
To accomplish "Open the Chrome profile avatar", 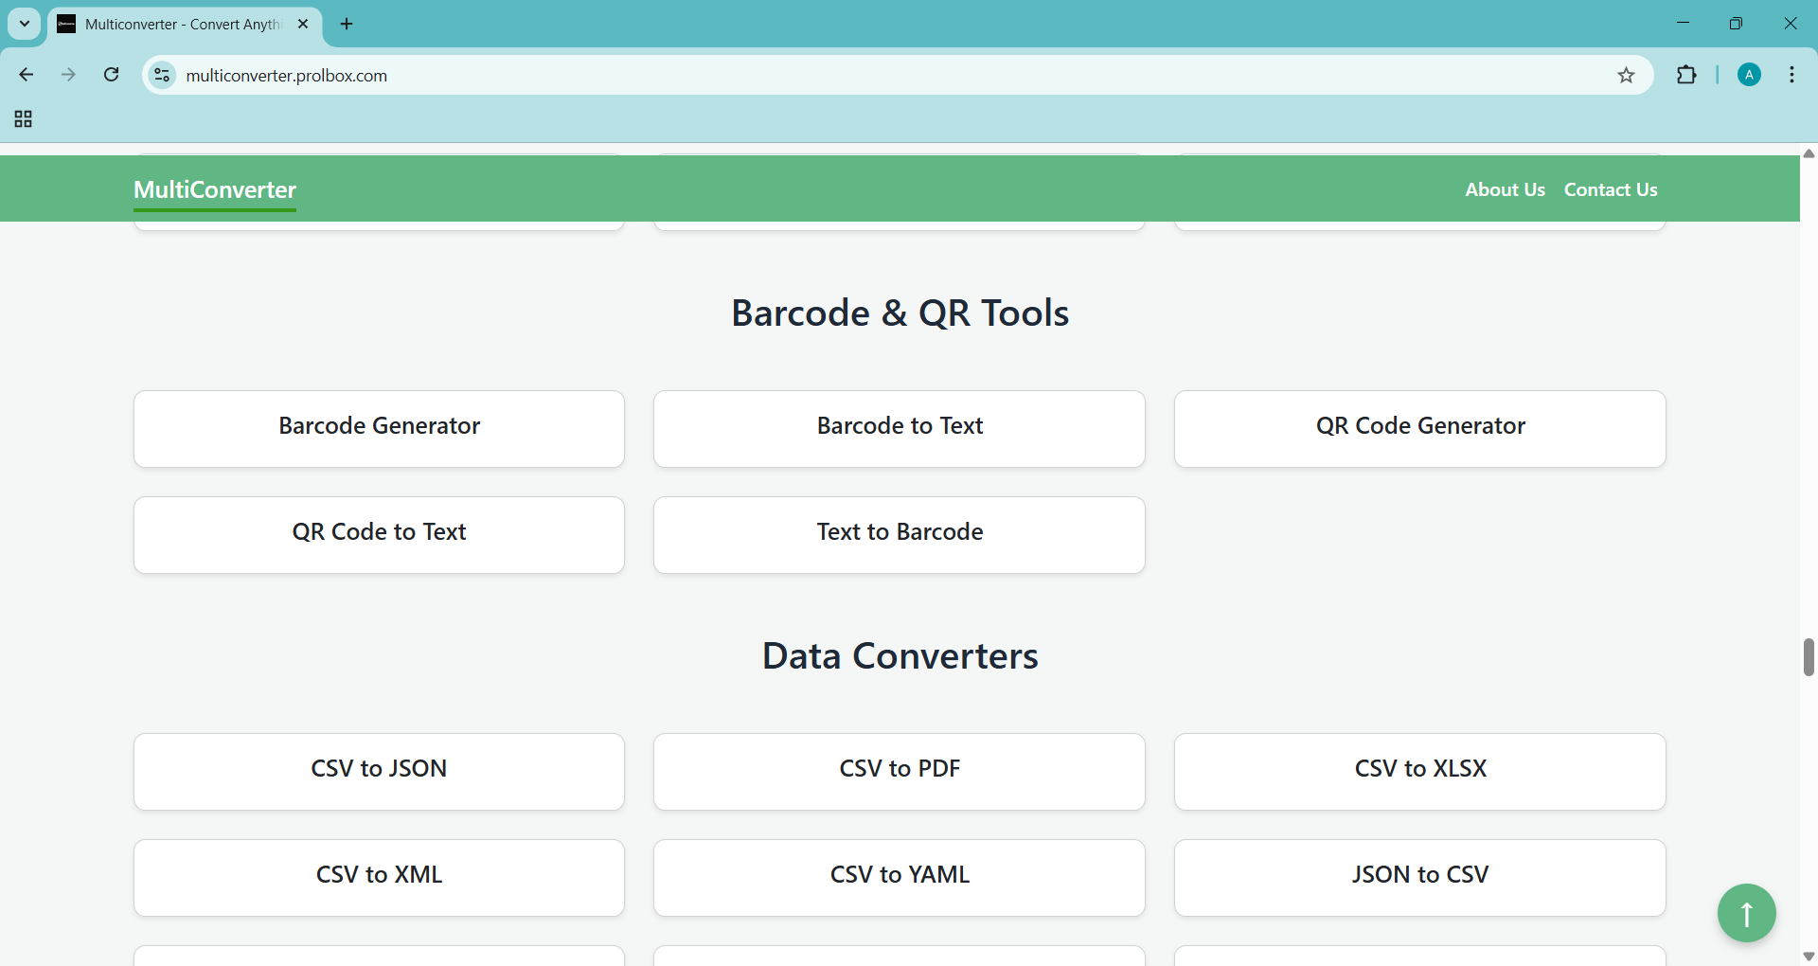I will pos(1749,75).
